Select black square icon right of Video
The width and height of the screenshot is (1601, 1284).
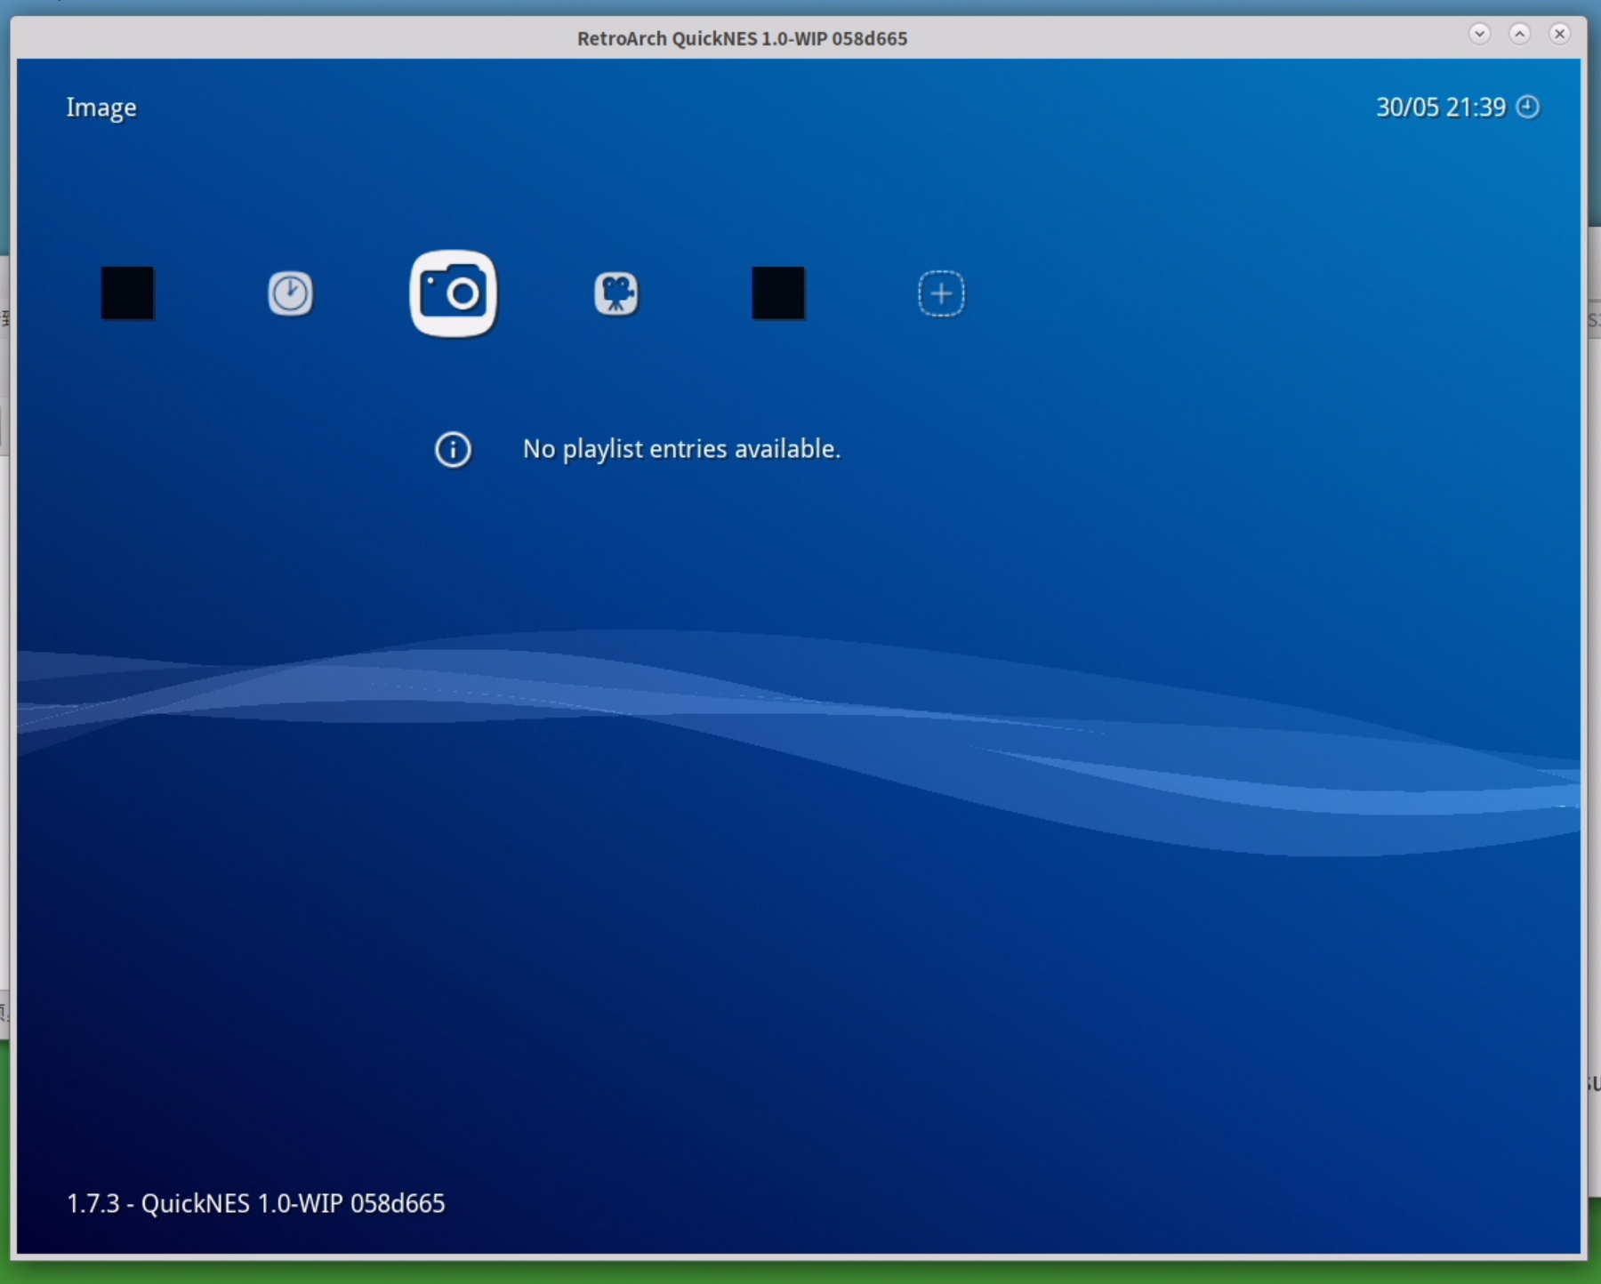pyautogui.click(x=778, y=293)
